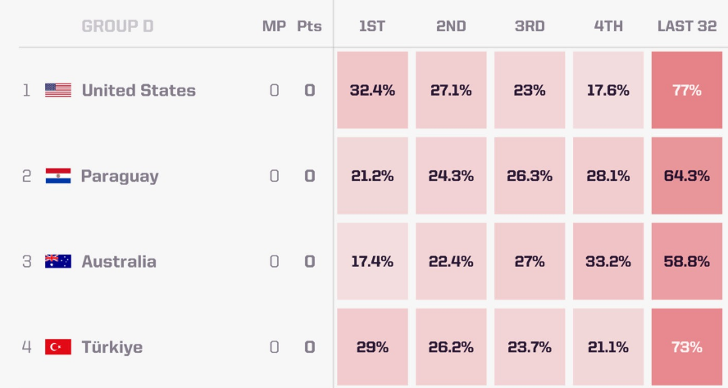Click Türkiye 73% last 32 cell
The image size is (728, 388).
pos(687,347)
